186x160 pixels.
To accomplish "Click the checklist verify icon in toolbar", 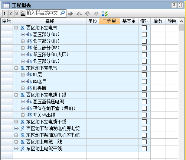I will (x=105, y=13).
